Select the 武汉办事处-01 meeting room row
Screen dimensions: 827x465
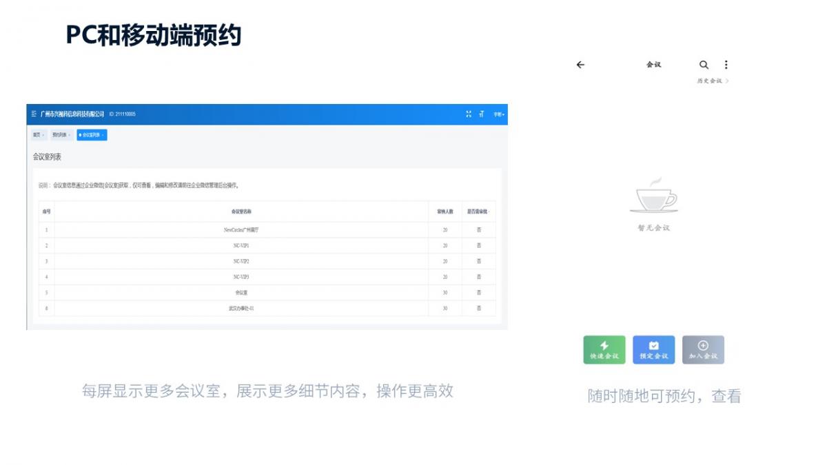pyautogui.click(x=241, y=309)
